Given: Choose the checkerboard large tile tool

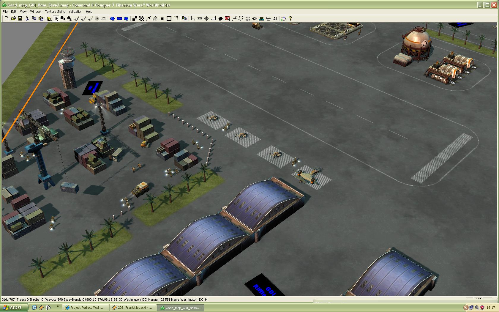Looking at the screenshot, I should tap(142, 18).
